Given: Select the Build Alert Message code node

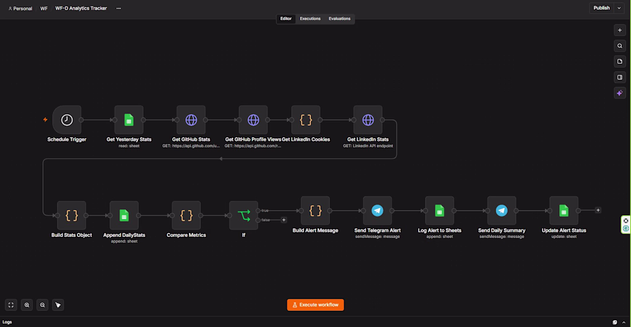Looking at the screenshot, I should 315,211.
